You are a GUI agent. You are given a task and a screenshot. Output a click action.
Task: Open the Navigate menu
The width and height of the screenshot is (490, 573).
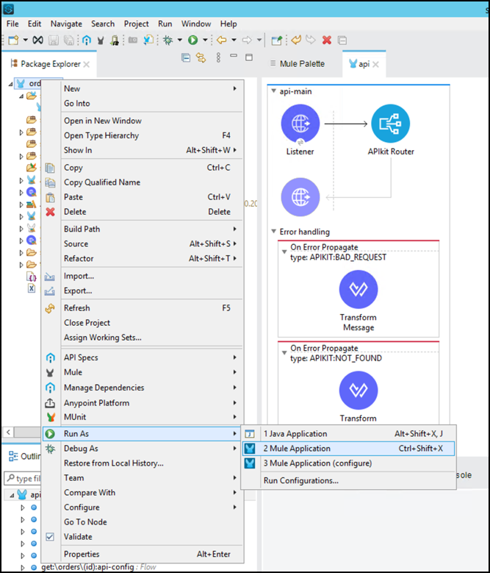(66, 24)
